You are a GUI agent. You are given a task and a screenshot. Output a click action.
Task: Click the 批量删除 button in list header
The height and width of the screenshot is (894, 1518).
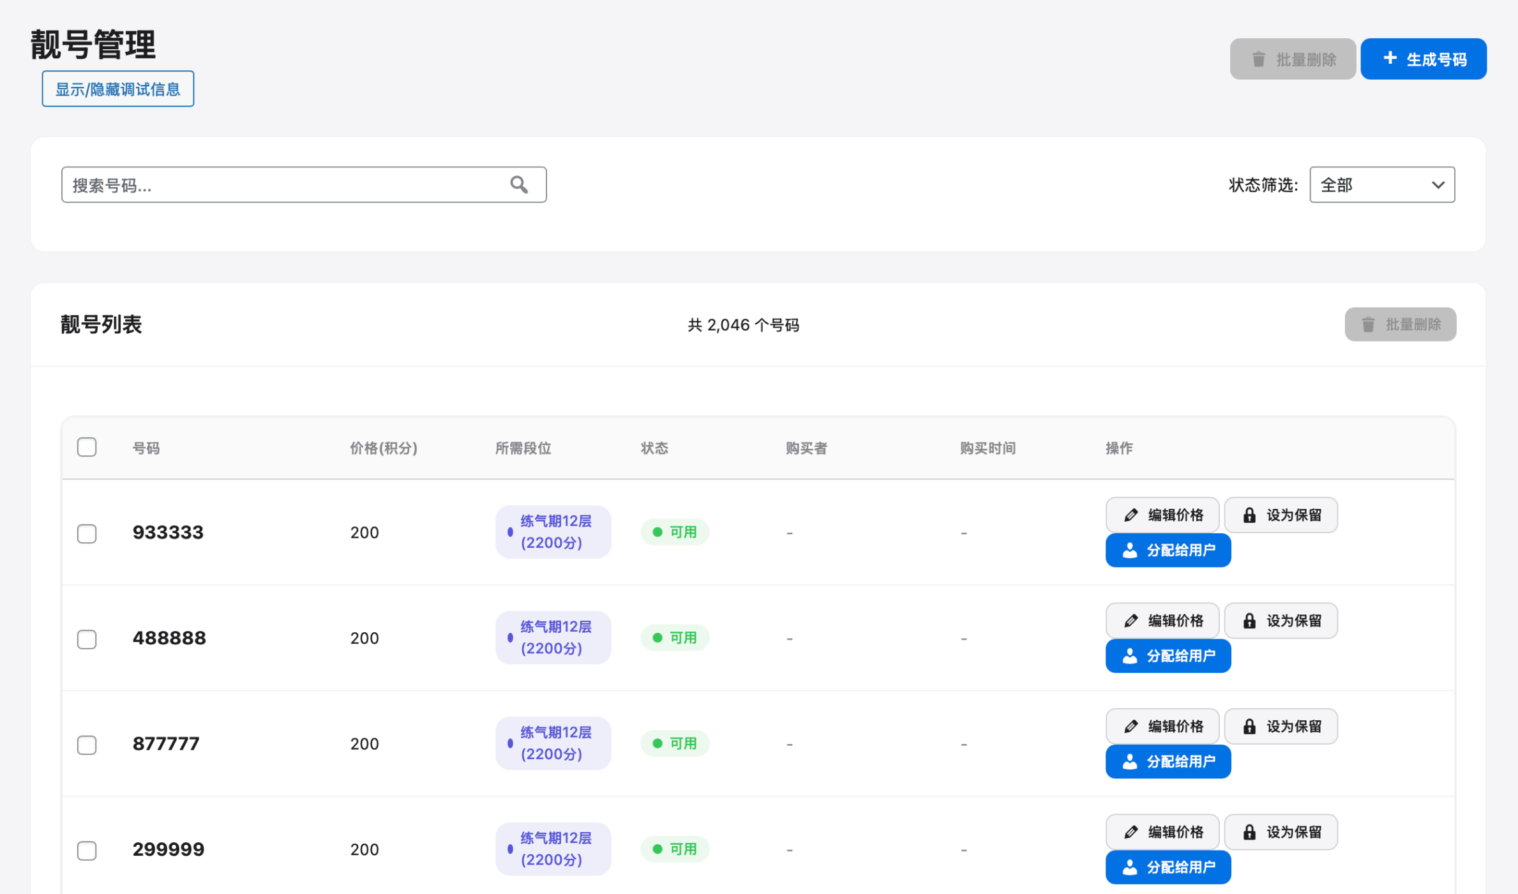tap(1400, 324)
